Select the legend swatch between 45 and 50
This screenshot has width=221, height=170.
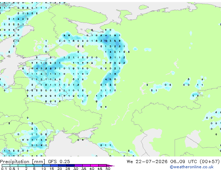[x=102, y=165]
